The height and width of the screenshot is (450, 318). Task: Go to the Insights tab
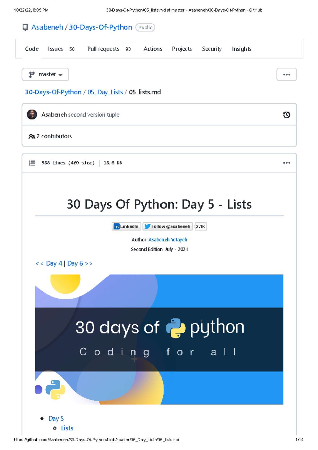(241, 49)
